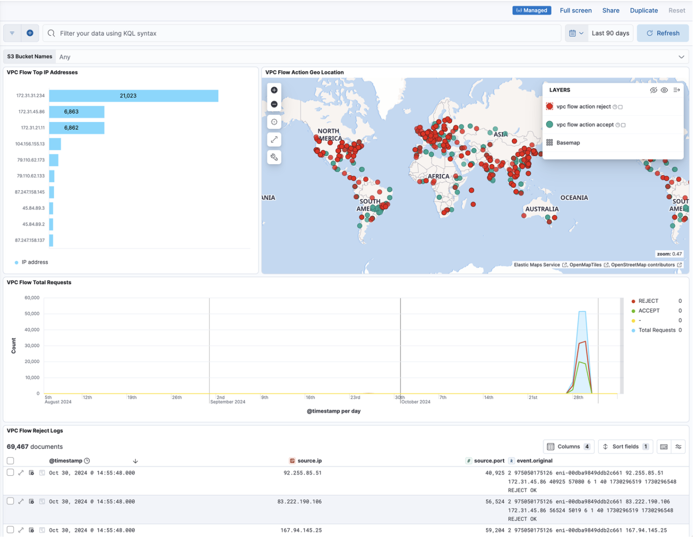Expand the first log row details
This screenshot has width=693, height=539.
[x=21, y=473]
